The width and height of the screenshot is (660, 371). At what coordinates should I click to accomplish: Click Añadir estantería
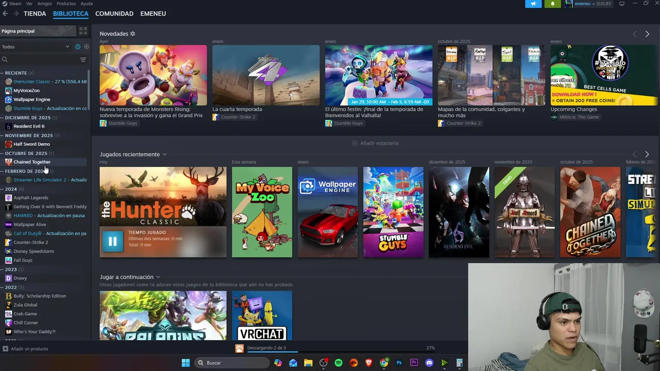(x=375, y=143)
